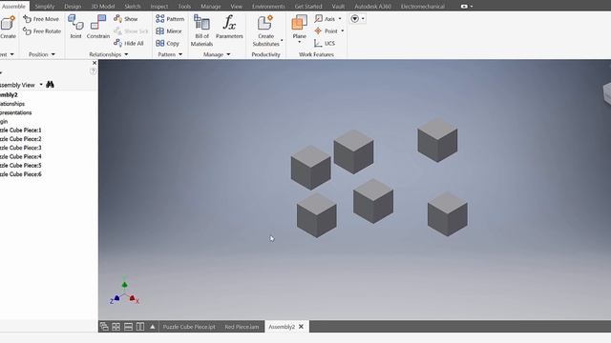Switch to the 3D Model ribbon tab
This screenshot has width=611, height=343.
pyautogui.click(x=103, y=7)
